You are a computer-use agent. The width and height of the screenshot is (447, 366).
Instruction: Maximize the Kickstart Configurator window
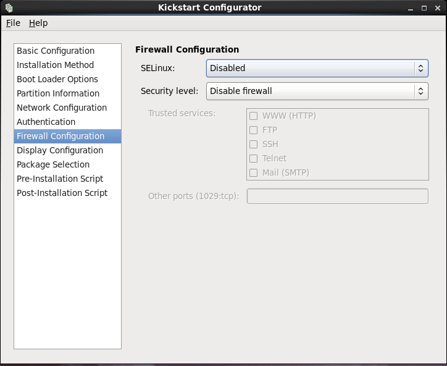click(424, 8)
